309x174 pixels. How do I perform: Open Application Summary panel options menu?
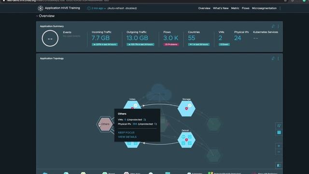coord(279,26)
